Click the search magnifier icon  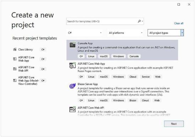coord(139,21)
